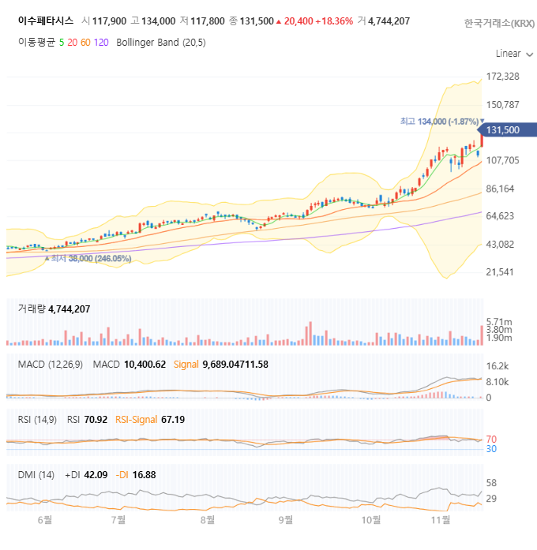Click the closing price 131,500 in header
The image size is (537, 550).
[x=257, y=21]
